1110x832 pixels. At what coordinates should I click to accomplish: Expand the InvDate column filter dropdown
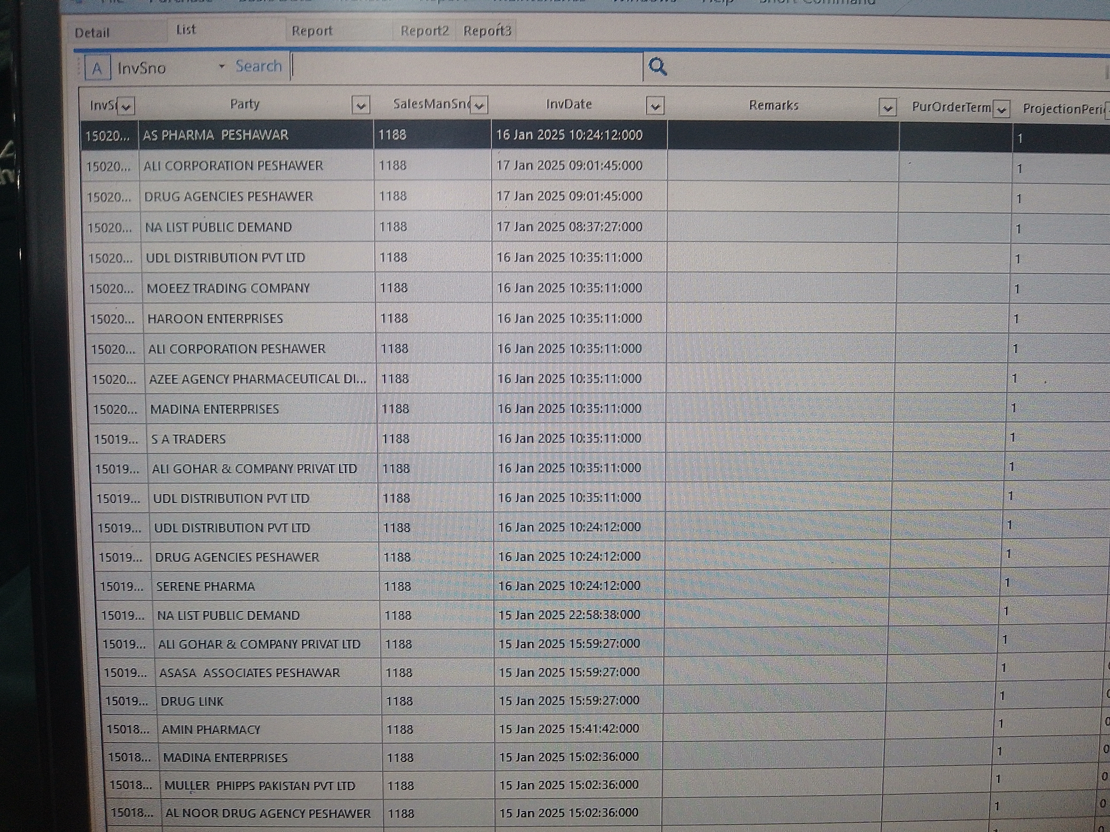click(655, 106)
